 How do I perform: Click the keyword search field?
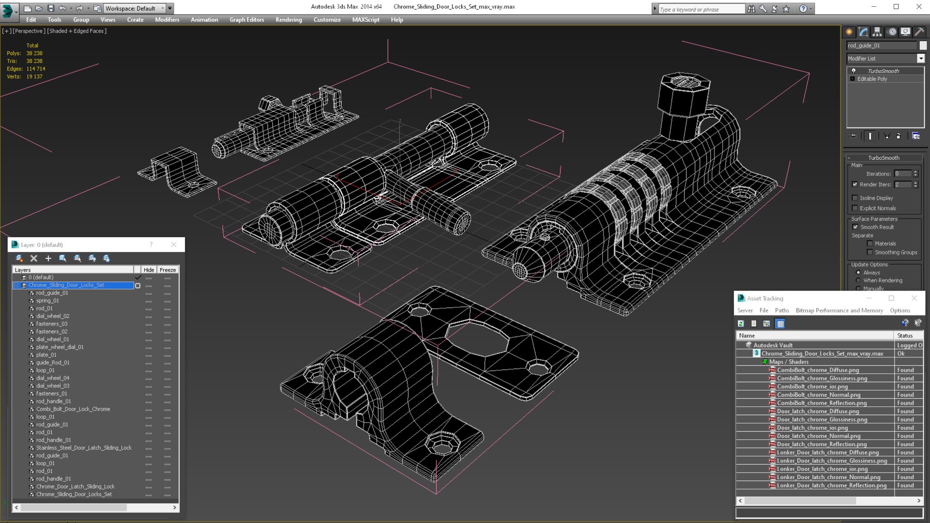701,9
